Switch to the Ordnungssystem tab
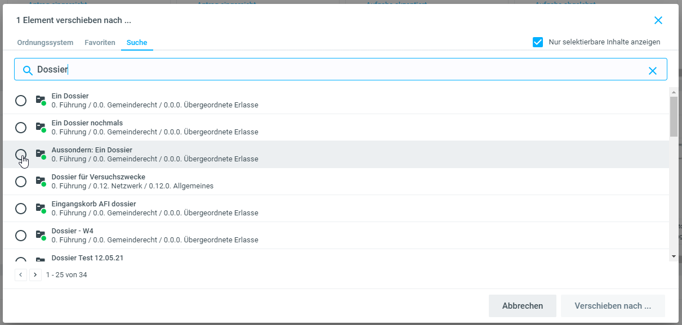This screenshot has width=682, height=325. pos(45,43)
